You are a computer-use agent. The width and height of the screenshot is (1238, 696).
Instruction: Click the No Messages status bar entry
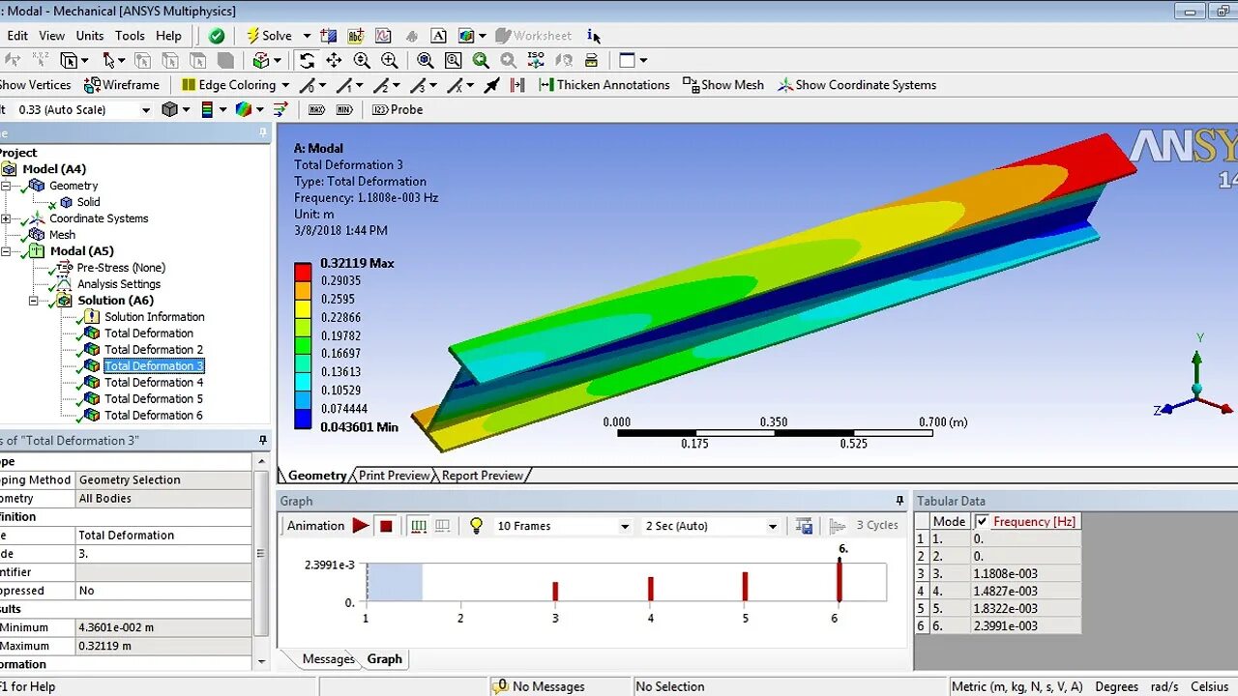click(539, 686)
